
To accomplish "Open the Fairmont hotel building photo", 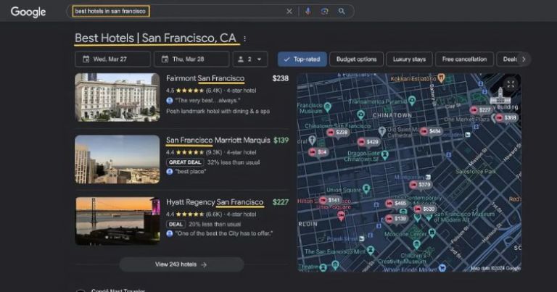I will point(117,97).
